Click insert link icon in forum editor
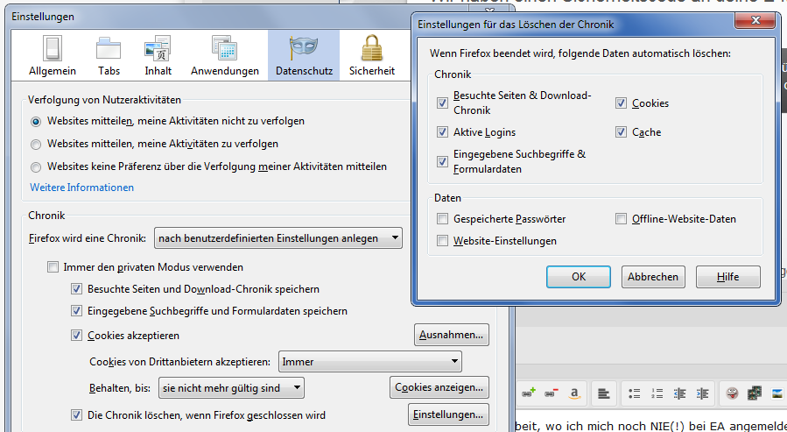This screenshot has width=787, height=432. (529, 393)
